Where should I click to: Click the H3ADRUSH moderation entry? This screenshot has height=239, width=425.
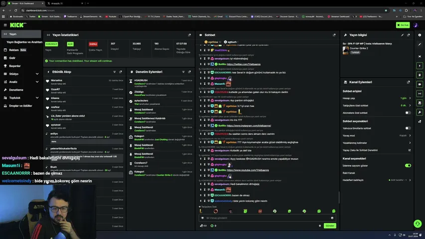pyautogui.click(x=161, y=82)
